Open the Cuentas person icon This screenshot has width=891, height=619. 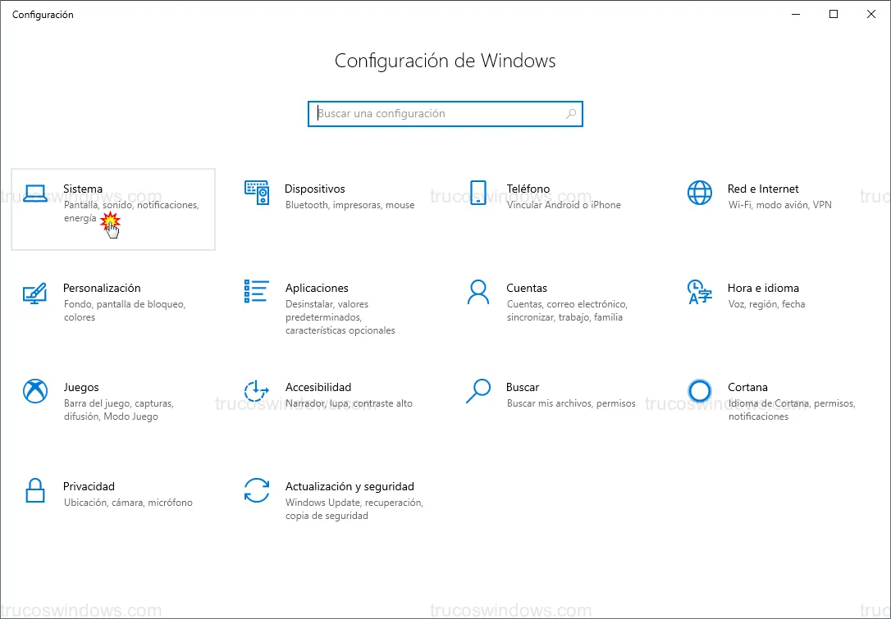click(478, 292)
